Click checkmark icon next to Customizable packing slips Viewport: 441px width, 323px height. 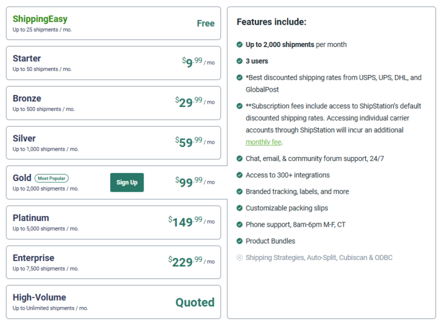pyautogui.click(x=239, y=208)
